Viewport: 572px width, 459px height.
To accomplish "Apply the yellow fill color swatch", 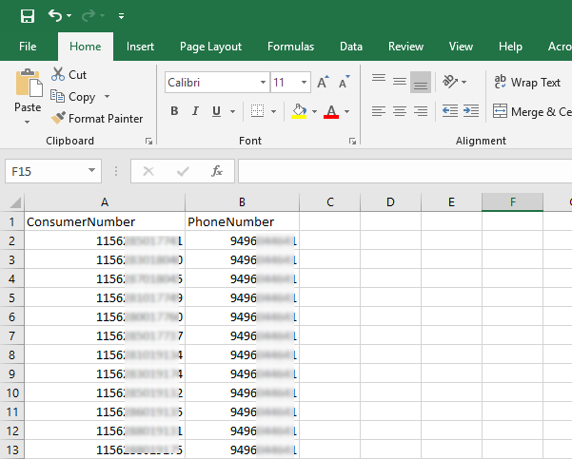I will coord(299,111).
